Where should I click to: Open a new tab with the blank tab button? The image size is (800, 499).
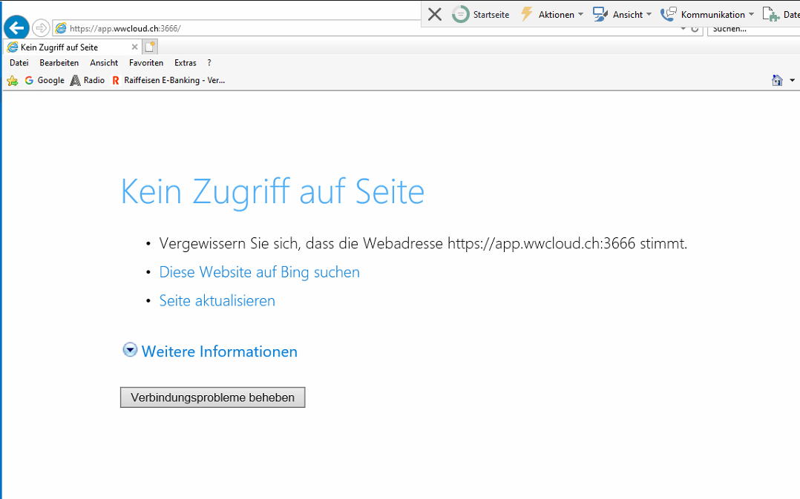[150, 47]
